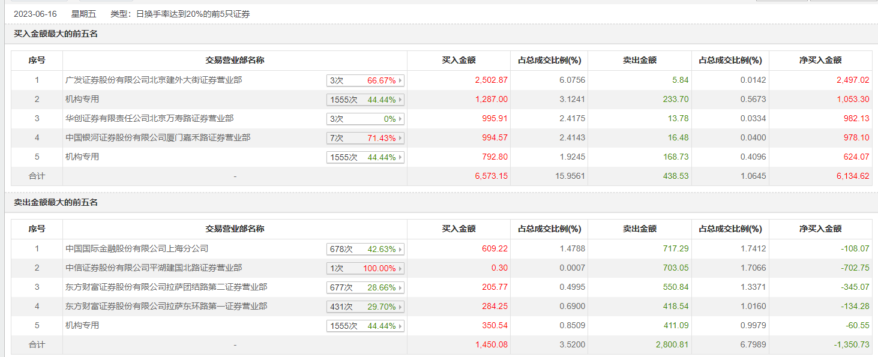Open the 7次 71.43% dropdown for 中国银河证券

[x=365, y=138]
